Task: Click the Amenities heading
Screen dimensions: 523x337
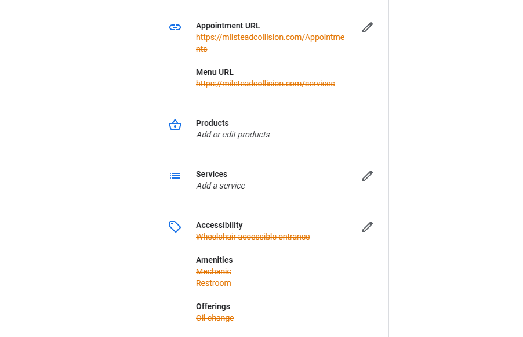Action: tap(214, 260)
